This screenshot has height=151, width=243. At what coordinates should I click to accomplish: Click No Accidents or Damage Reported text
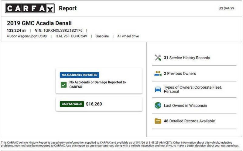(98, 85)
